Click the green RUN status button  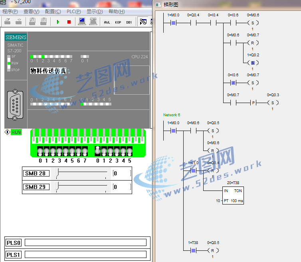16,132
